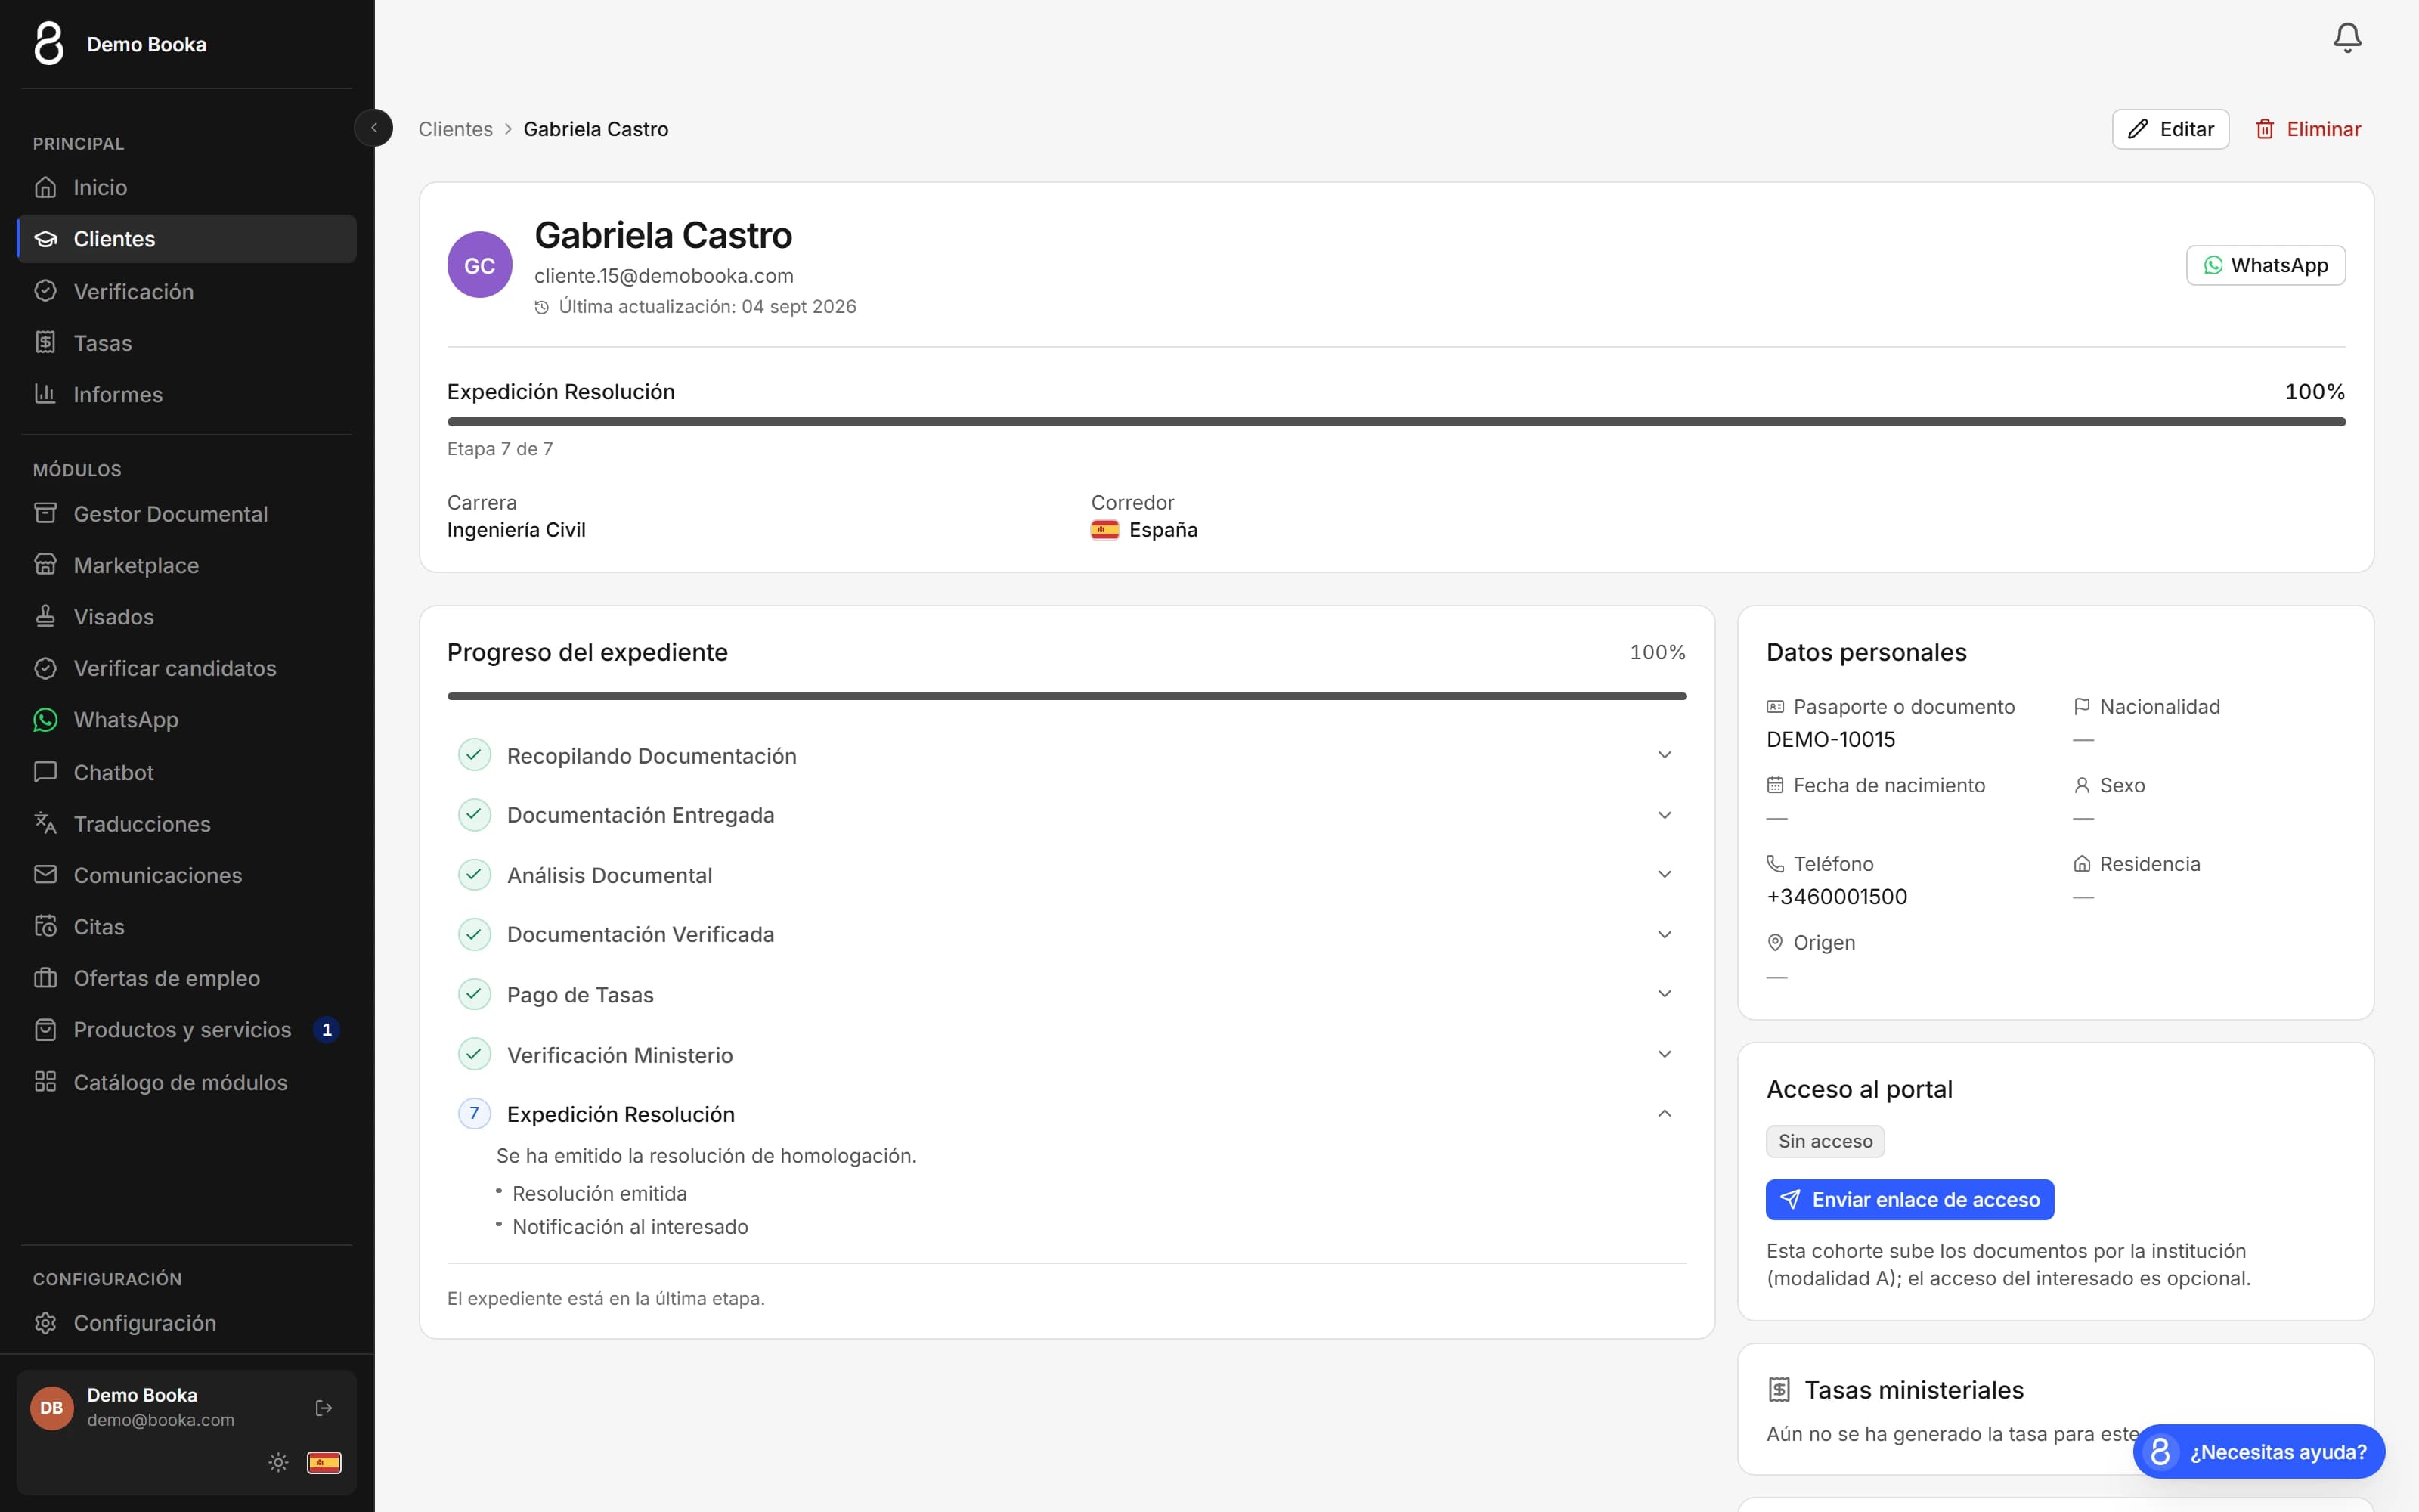The width and height of the screenshot is (2419, 1512).
Task: Collapse the Expedición Resolución stage
Action: coord(1067,1114)
